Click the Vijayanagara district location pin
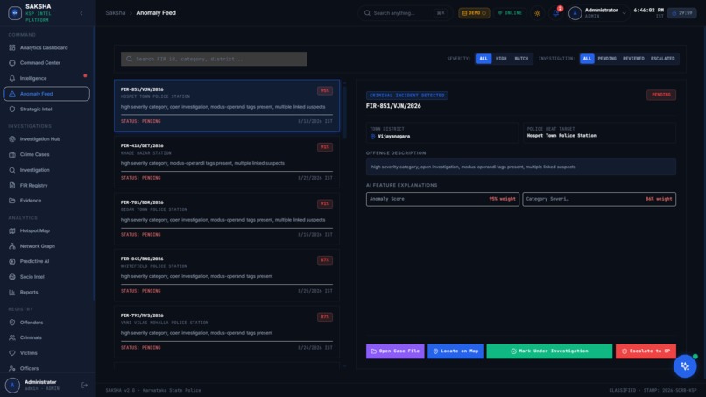Image resolution: width=706 pixels, height=397 pixels. [372, 137]
